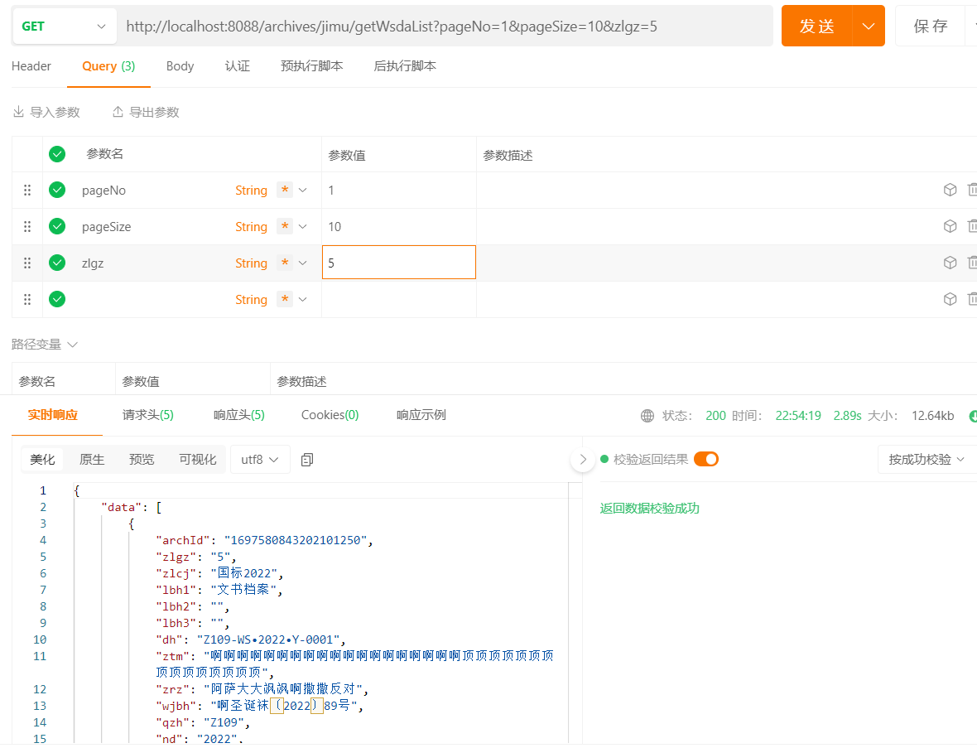This screenshot has height=748, width=977.
Task: Toggle the select-all parameters checkbox in header
Action: (57, 154)
